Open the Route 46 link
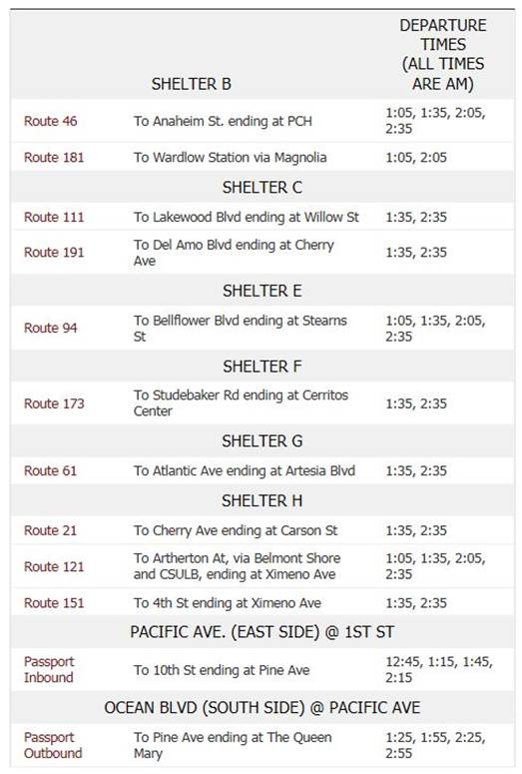This screenshot has width=522, height=774. (x=50, y=121)
